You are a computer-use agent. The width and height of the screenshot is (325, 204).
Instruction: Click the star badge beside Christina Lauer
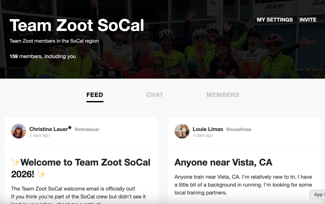70,128
